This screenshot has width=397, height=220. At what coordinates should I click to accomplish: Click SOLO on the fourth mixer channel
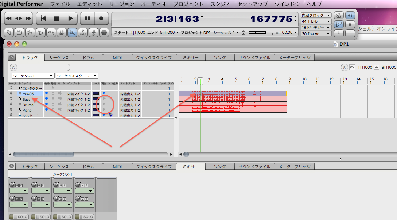click(x=84, y=217)
